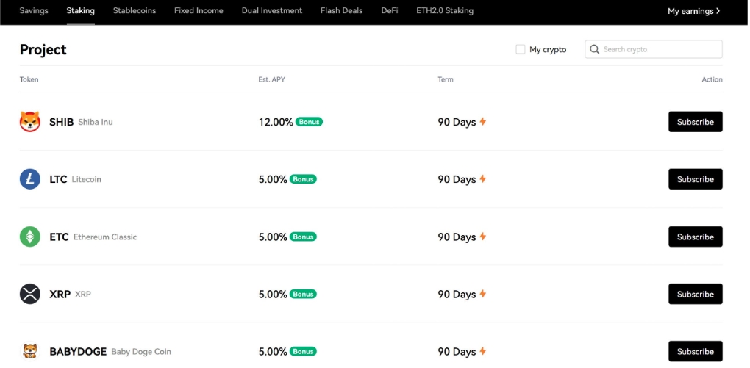
Task: Select the Staking tab
Action: click(x=80, y=10)
